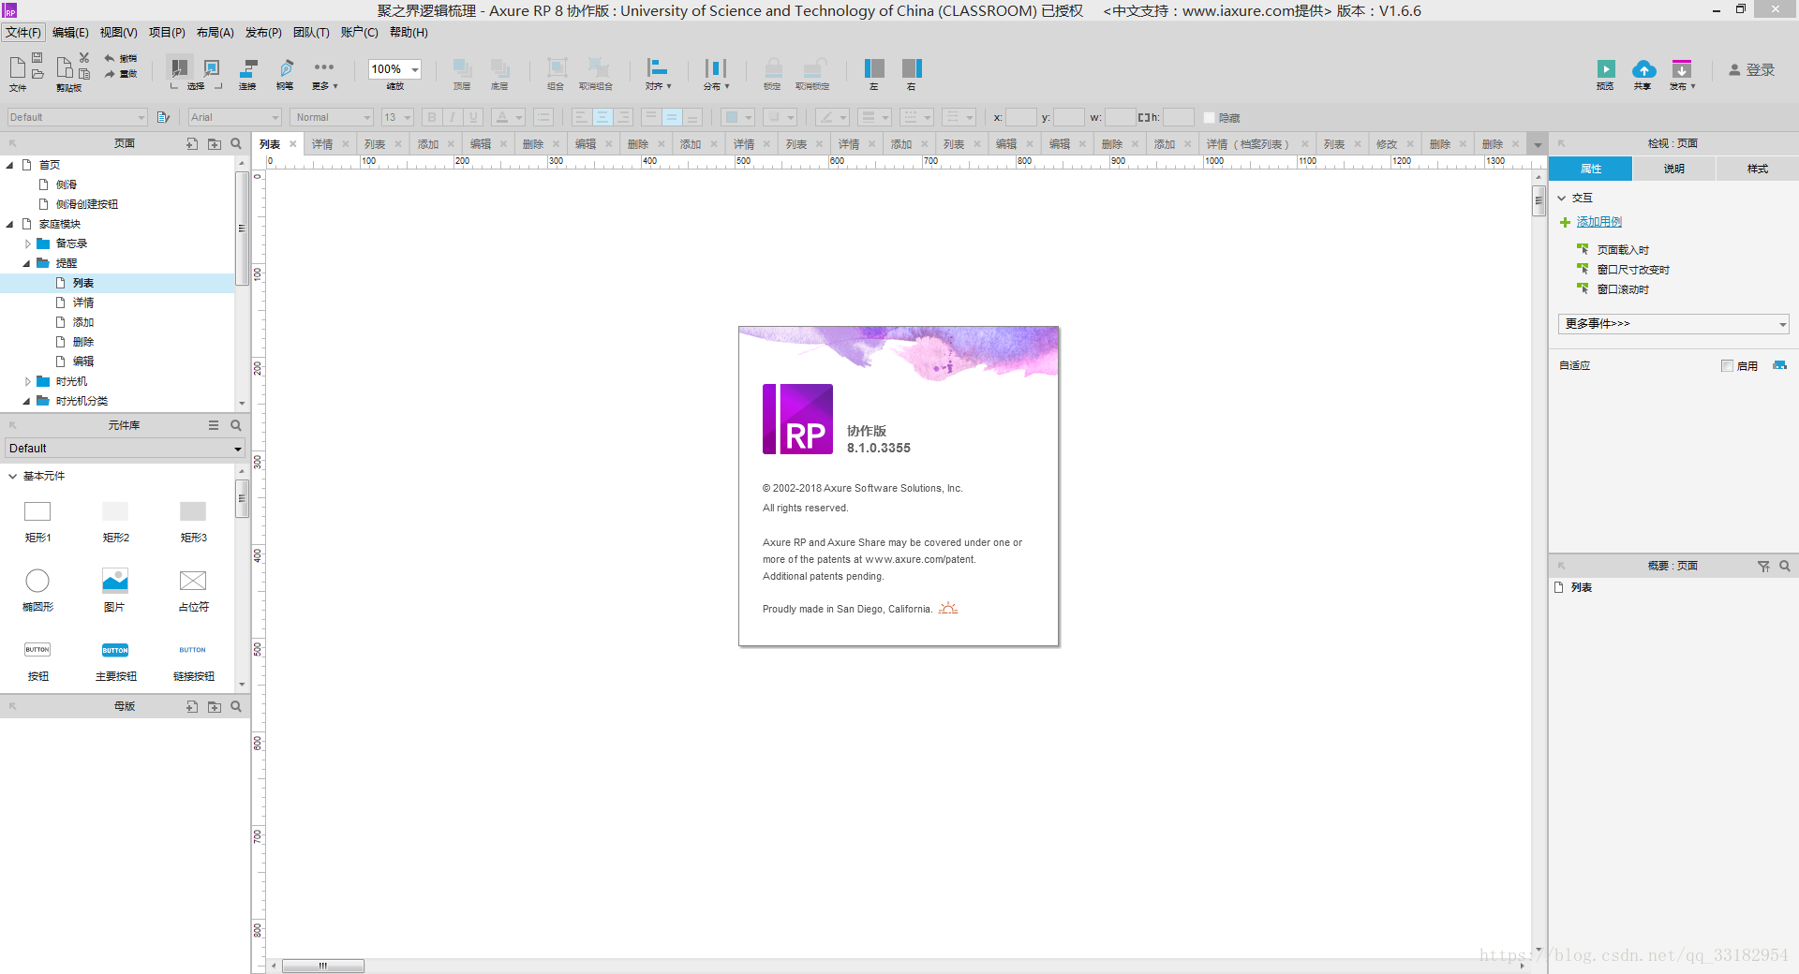This screenshot has height=974, width=1799.
Task: Open the Edit (编辑) menu
Action: click(70, 33)
